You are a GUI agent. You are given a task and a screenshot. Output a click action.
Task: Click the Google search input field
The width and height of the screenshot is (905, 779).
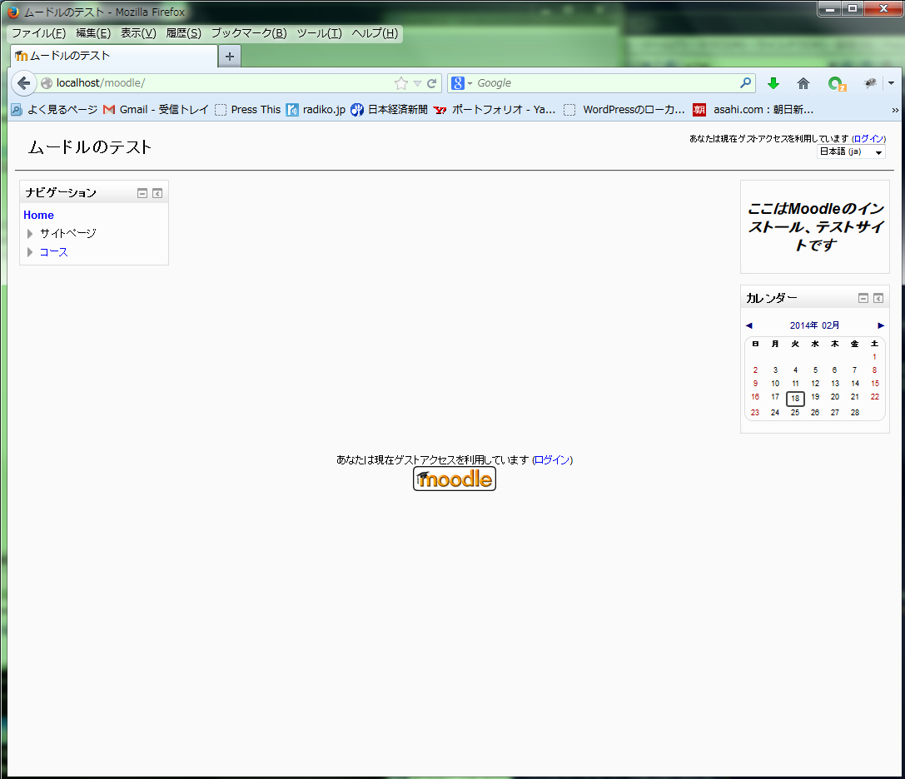click(606, 83)
